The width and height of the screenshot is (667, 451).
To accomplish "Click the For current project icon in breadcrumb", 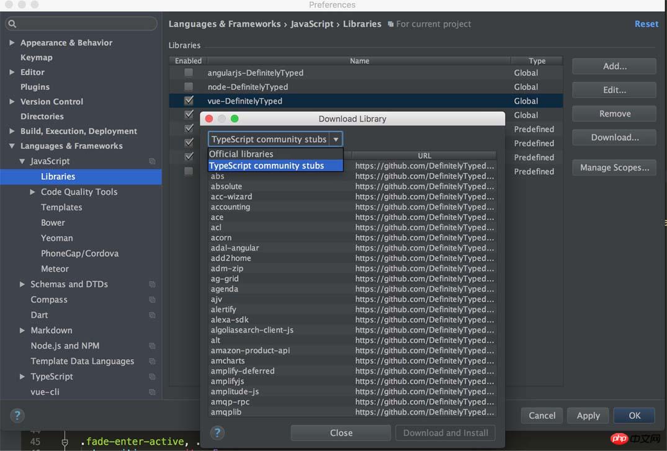I will tap(390, 24).
